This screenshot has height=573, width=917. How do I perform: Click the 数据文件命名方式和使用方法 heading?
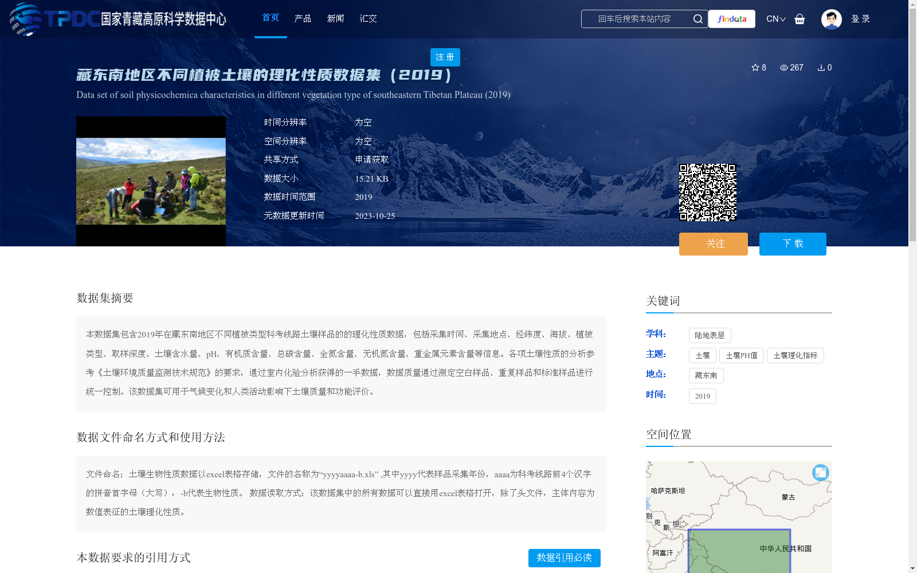pyautogui.click(x=151, y=437)
